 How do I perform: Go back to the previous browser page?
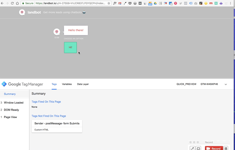tap(2, 3)
